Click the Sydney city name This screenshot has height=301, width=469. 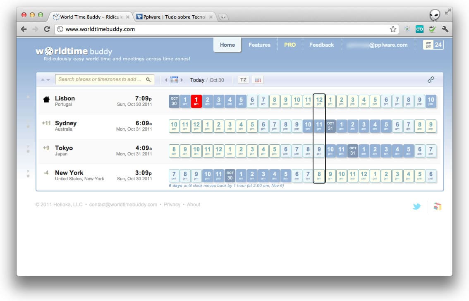(66, 123)
